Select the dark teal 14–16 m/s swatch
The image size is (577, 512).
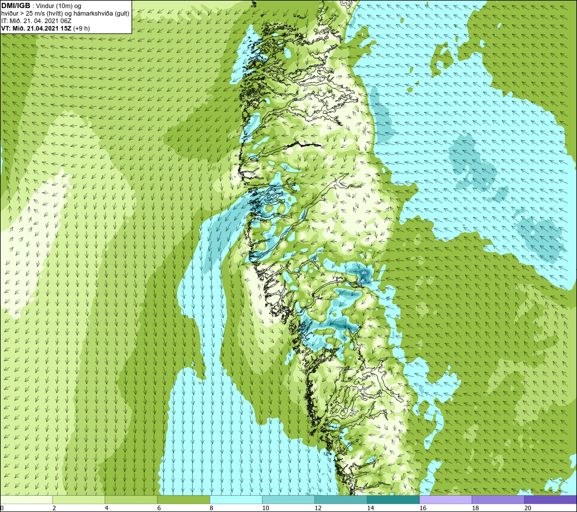coord(394,499)
